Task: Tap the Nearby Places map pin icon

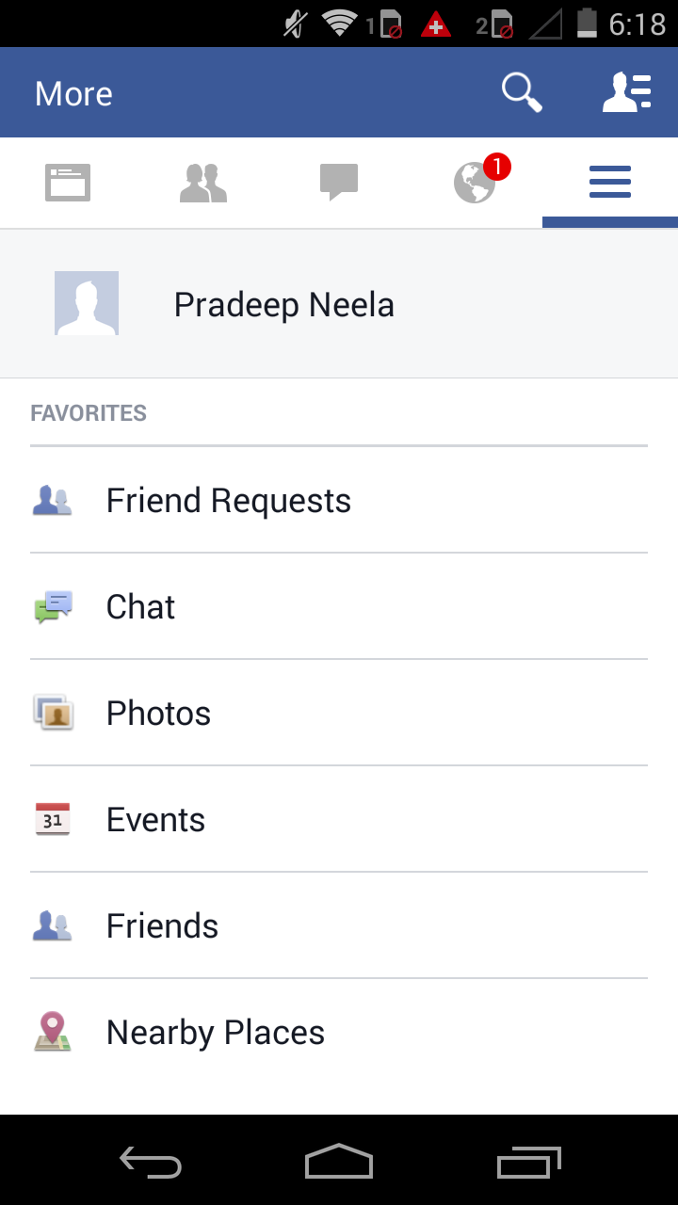Action: tap(53, 1032)
